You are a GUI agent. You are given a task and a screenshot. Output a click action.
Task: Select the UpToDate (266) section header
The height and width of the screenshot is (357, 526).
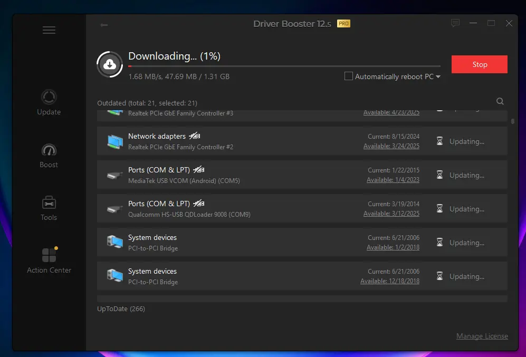point(121,308)
